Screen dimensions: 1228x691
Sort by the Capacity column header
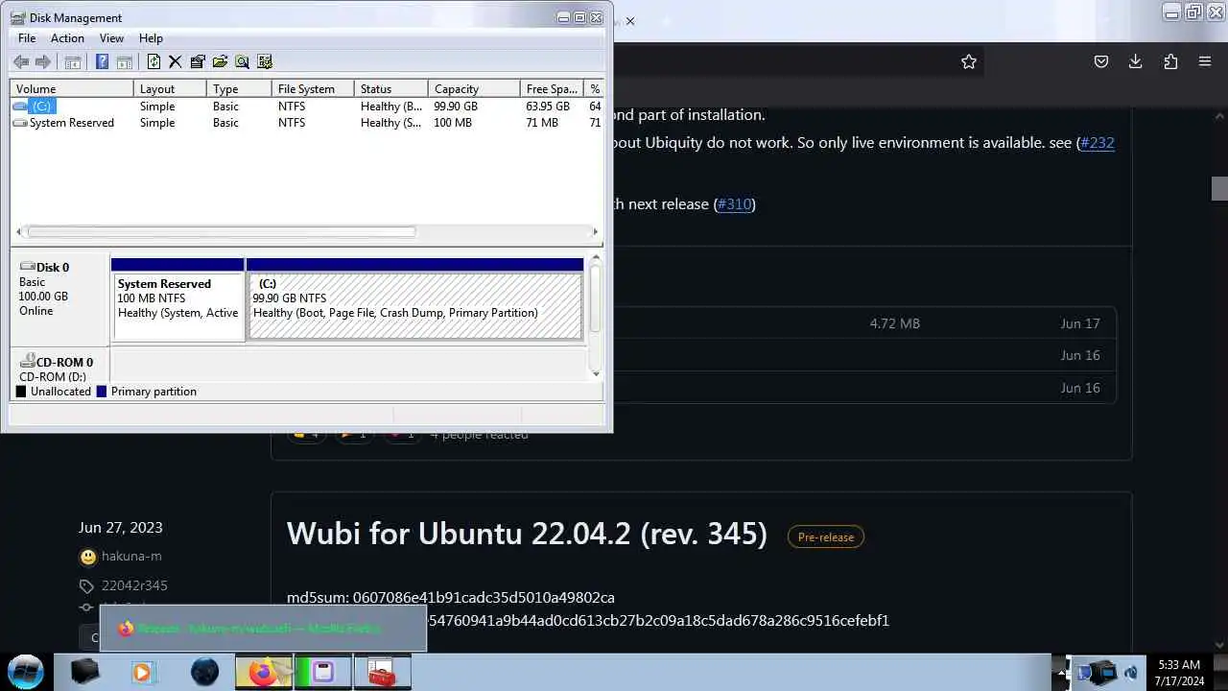click(x=474, y=88)
